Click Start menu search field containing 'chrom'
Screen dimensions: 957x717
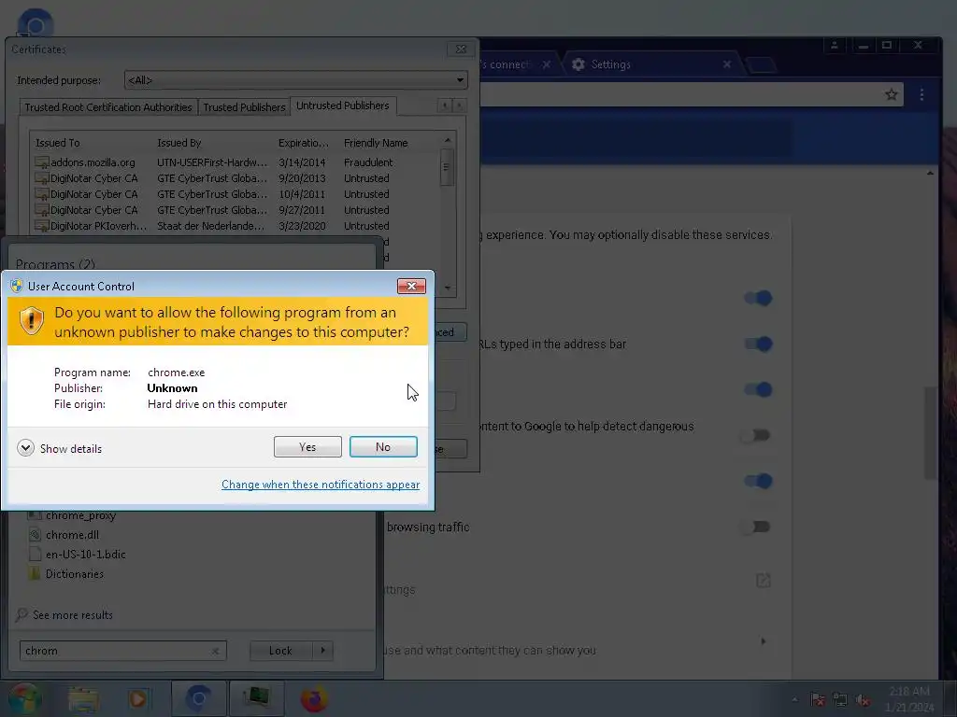tap(122, 651)
